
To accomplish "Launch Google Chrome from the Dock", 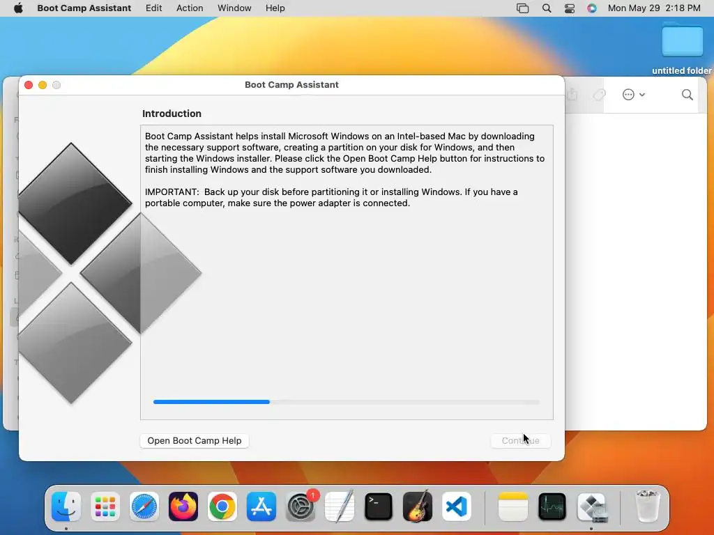I will pos(222,506).
